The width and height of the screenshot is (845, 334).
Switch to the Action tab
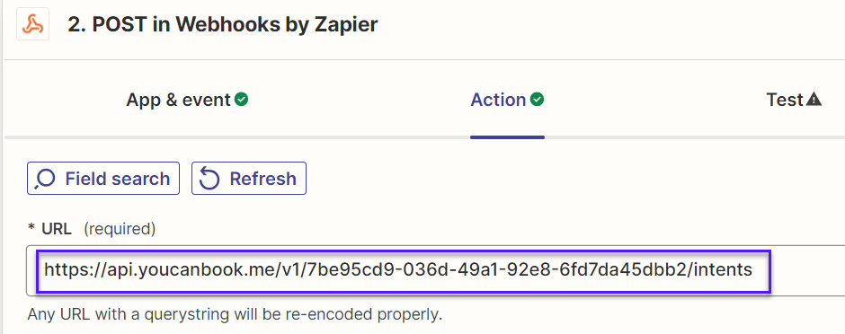click(507, 100)
